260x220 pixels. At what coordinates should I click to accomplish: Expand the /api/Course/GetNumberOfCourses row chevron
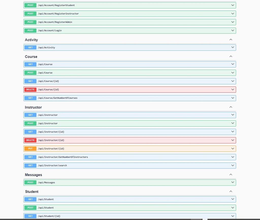pos(233,98)
